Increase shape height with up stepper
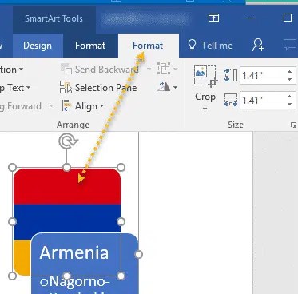 point(290,72)
